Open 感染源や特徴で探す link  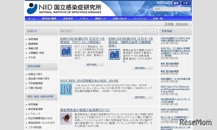[39, 79]
